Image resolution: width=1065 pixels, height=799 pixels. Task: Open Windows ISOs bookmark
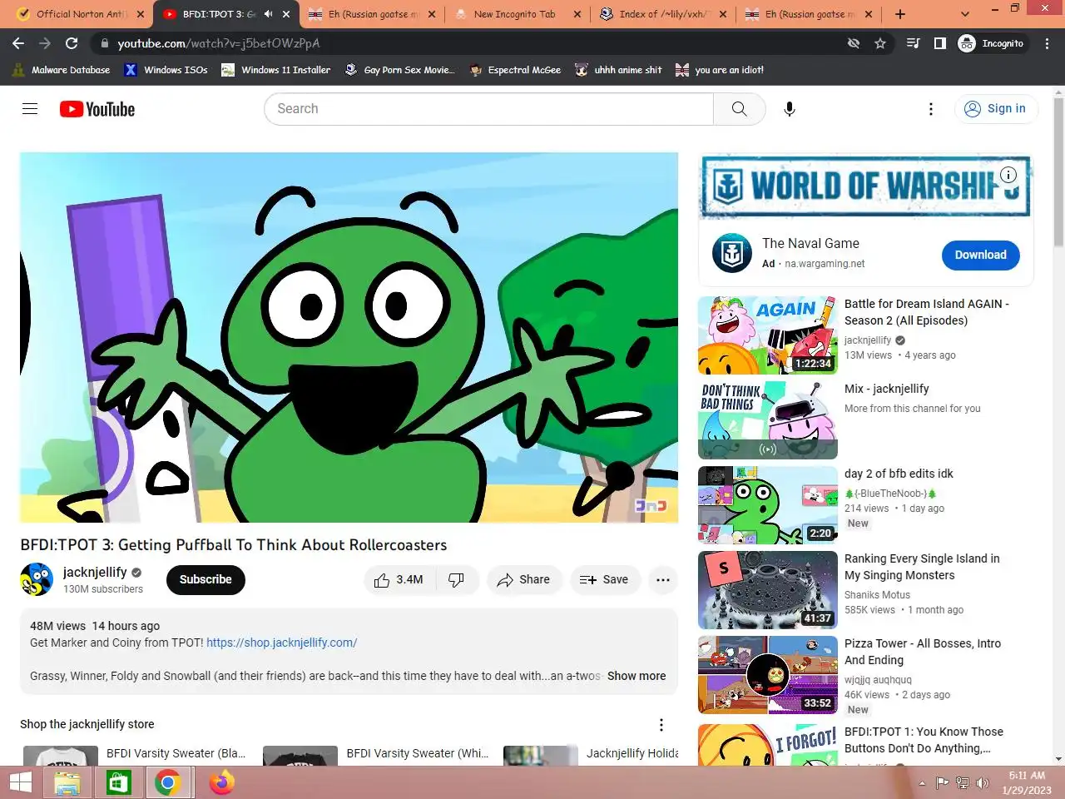click(x=166, y=70)
